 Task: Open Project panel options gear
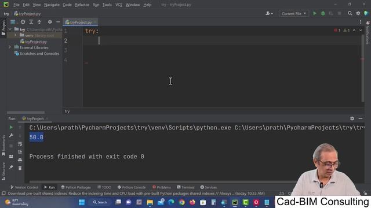click(50, 22)
